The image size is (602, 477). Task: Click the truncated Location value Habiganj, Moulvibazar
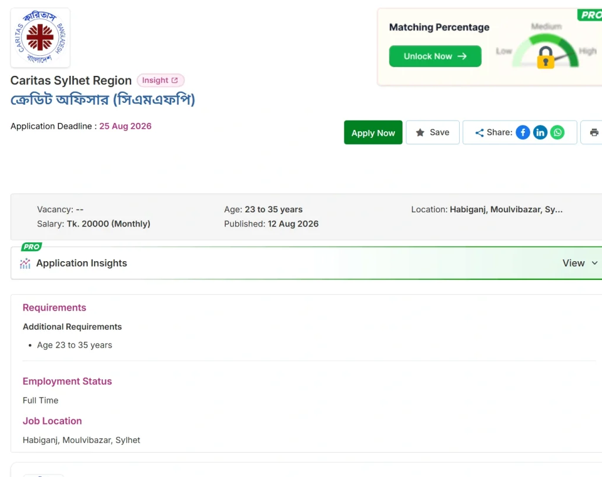coord(506,210)
